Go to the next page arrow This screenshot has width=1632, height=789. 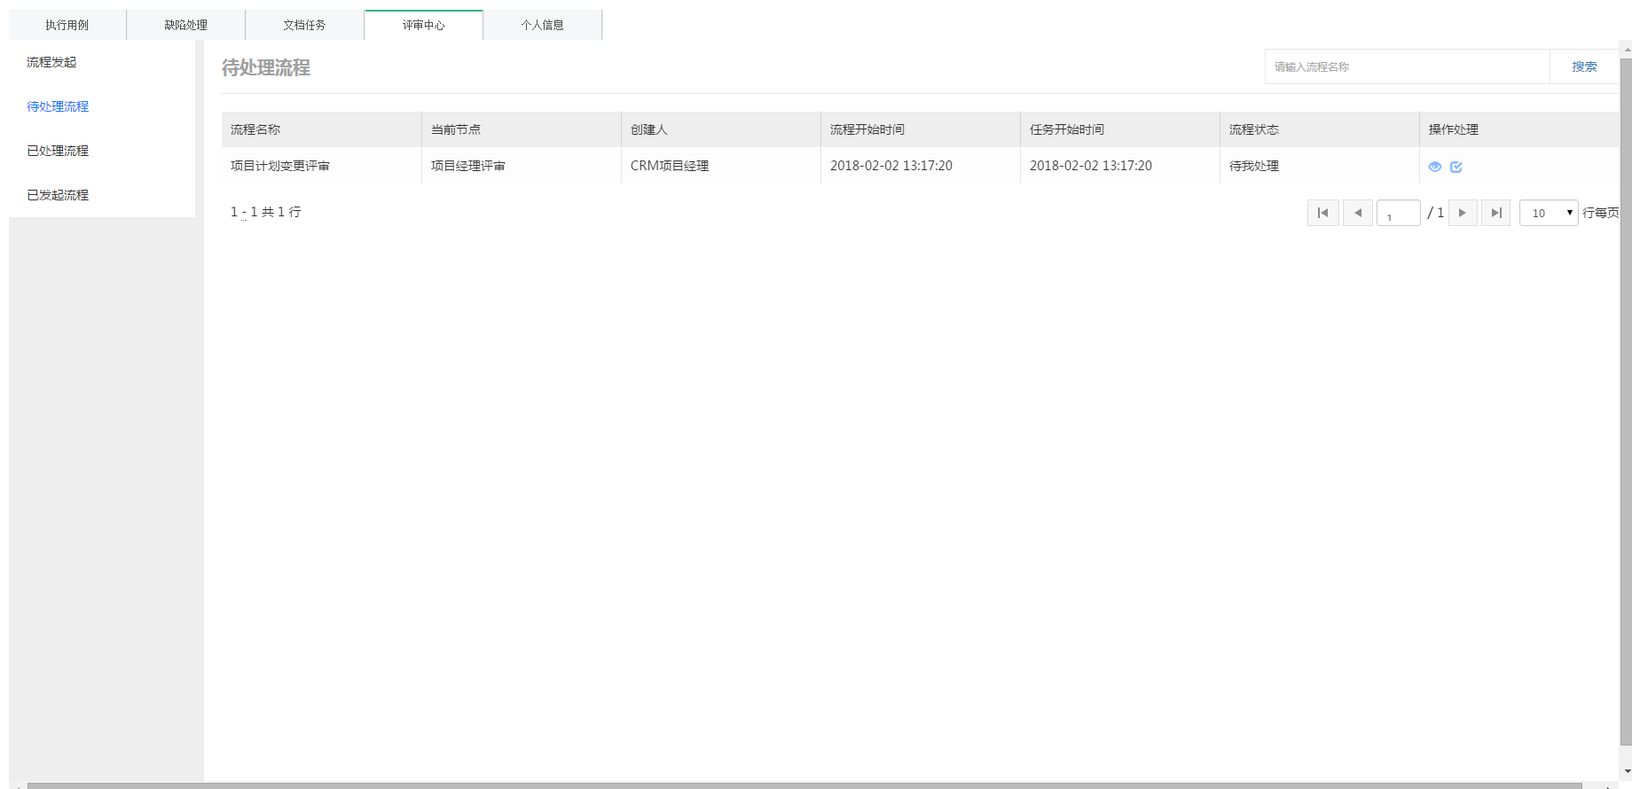1463,213
